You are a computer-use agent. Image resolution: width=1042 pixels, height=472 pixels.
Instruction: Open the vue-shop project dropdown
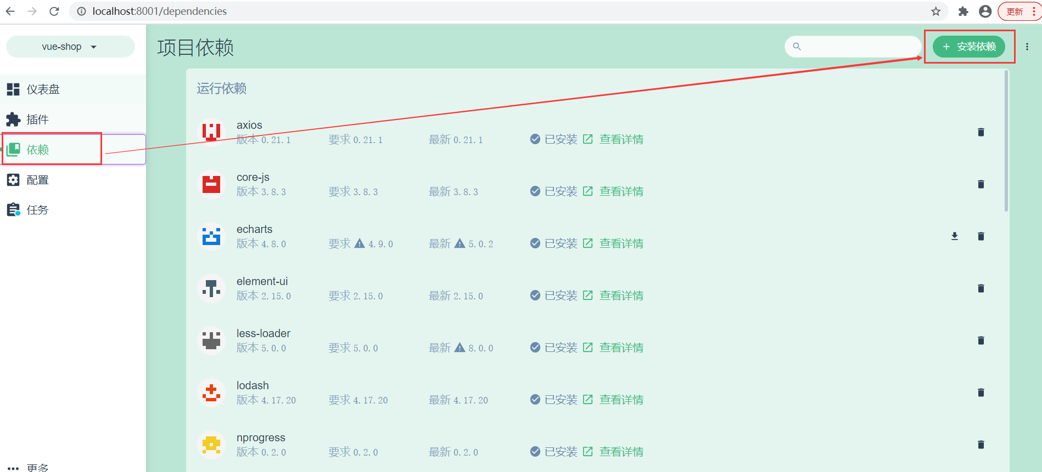pos(70,47)
